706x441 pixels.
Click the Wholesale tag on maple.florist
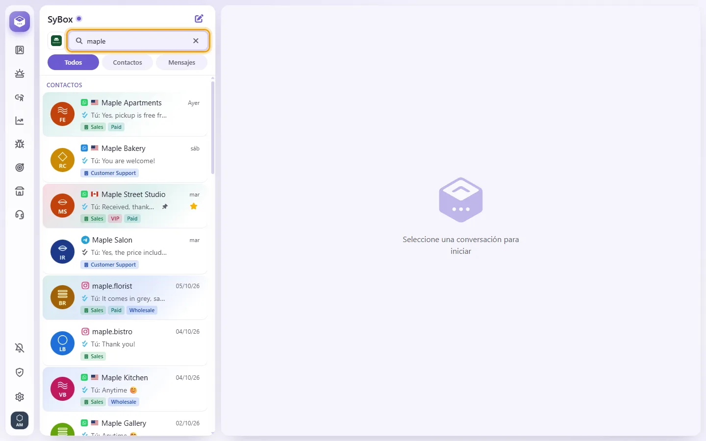point(142,310)
